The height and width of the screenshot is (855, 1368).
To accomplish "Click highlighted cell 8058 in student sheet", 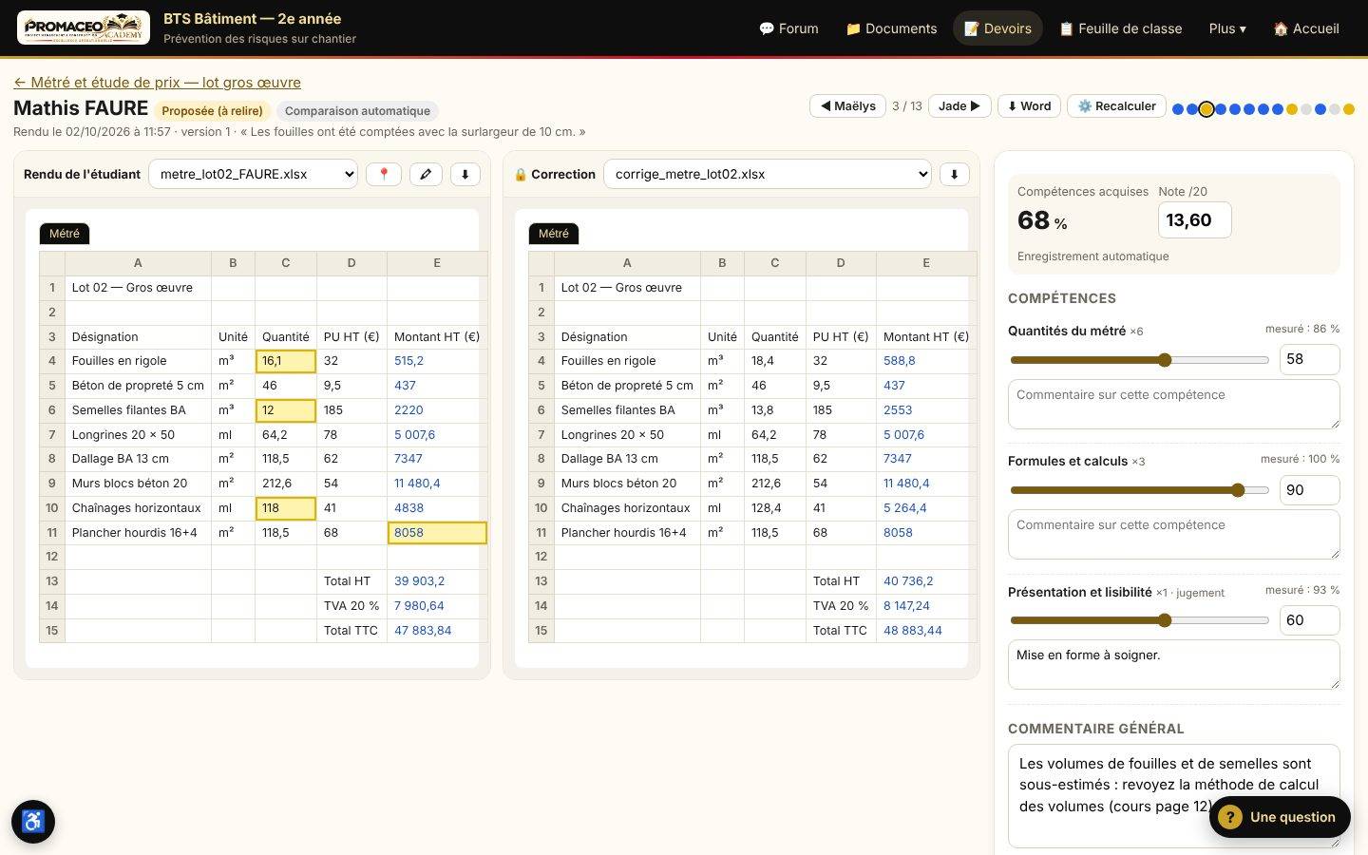I will tap(437, 533).
